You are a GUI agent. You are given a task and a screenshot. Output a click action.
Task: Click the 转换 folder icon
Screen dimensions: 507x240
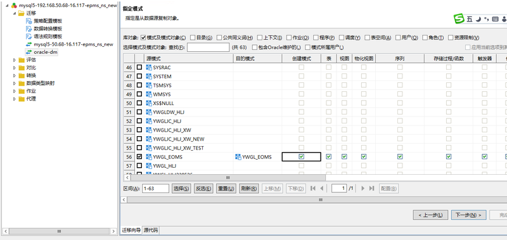22,75
